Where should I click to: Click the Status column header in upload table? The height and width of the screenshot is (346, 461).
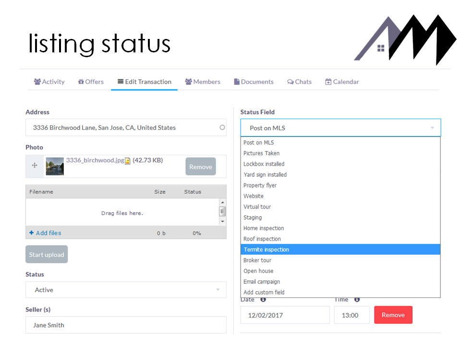click(193, 192)
